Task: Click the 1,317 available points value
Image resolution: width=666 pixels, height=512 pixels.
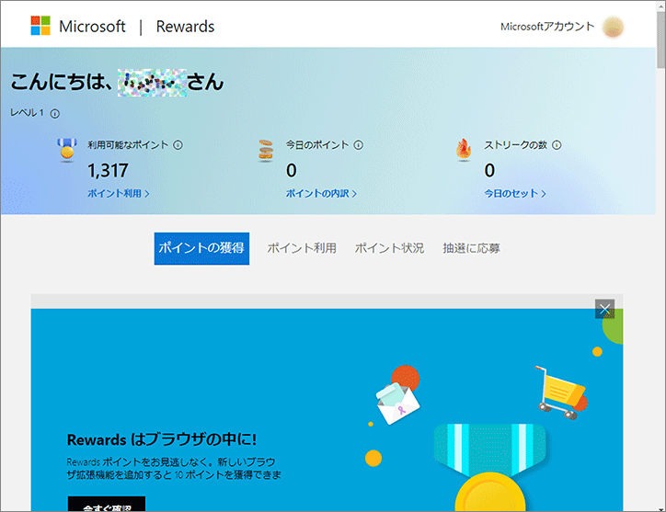Action: coord(108,171)
